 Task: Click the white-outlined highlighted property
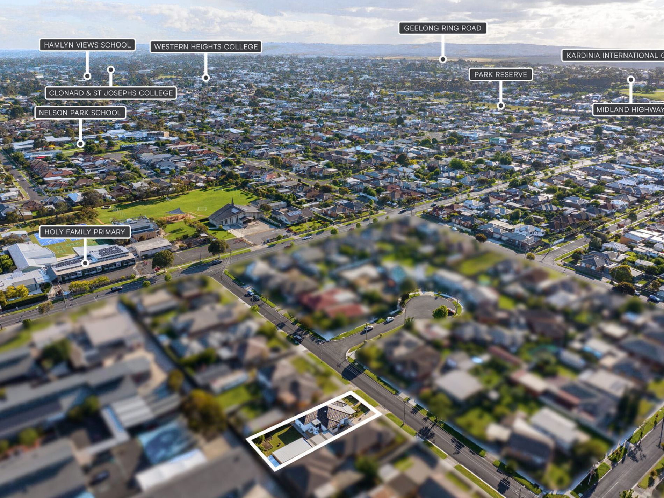tap(315, 430)
